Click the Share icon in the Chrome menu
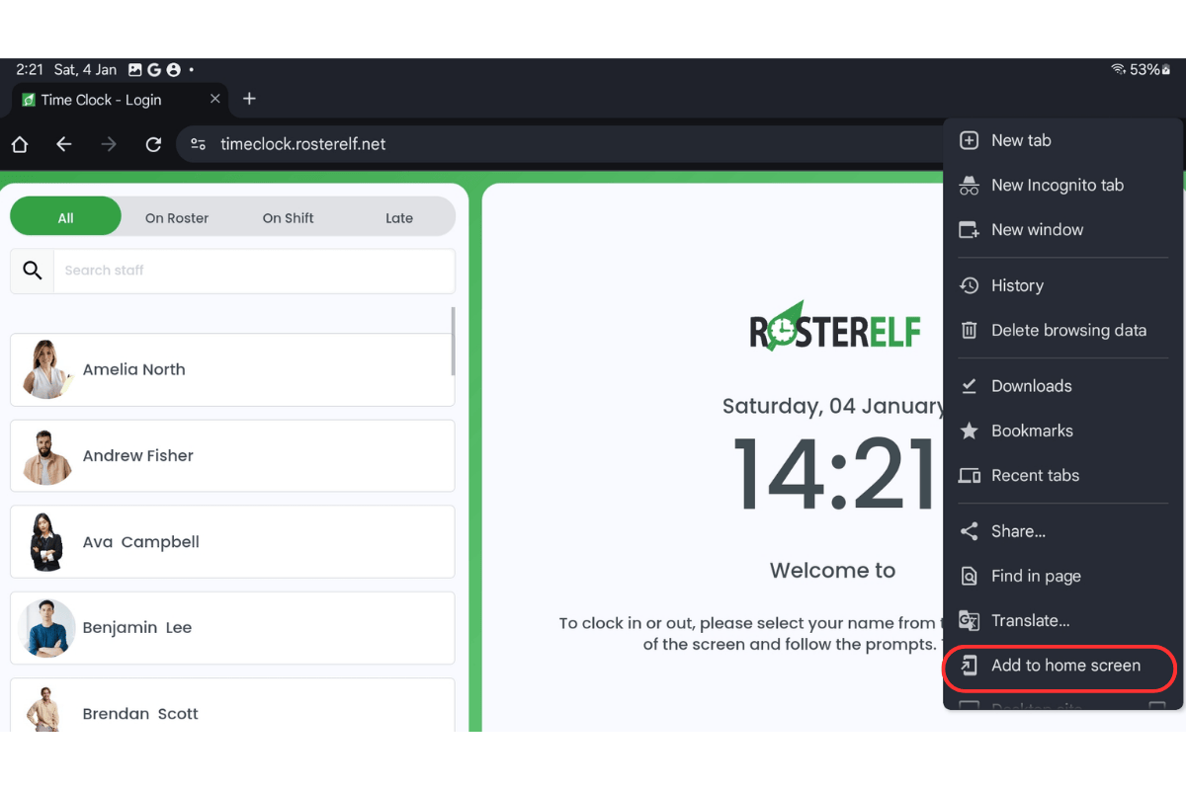The image size is (1186, 790). pyautogui.click(x=968, y=530)
